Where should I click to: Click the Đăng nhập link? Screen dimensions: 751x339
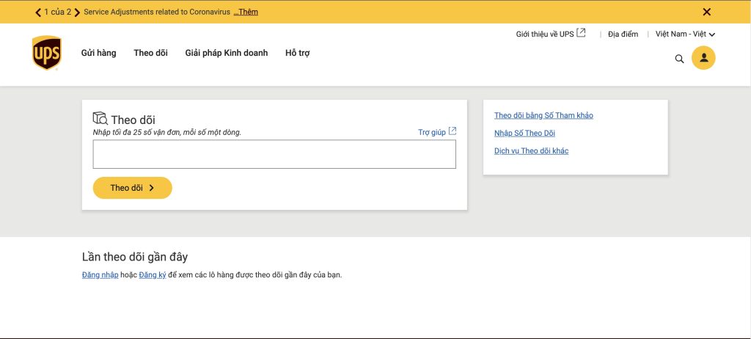tap(100, 275)
